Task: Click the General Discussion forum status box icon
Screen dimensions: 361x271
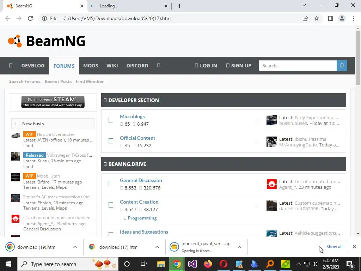Action: tap(111, 183)
